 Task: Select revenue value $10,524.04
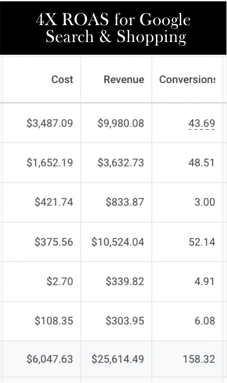tap(118, 242)
